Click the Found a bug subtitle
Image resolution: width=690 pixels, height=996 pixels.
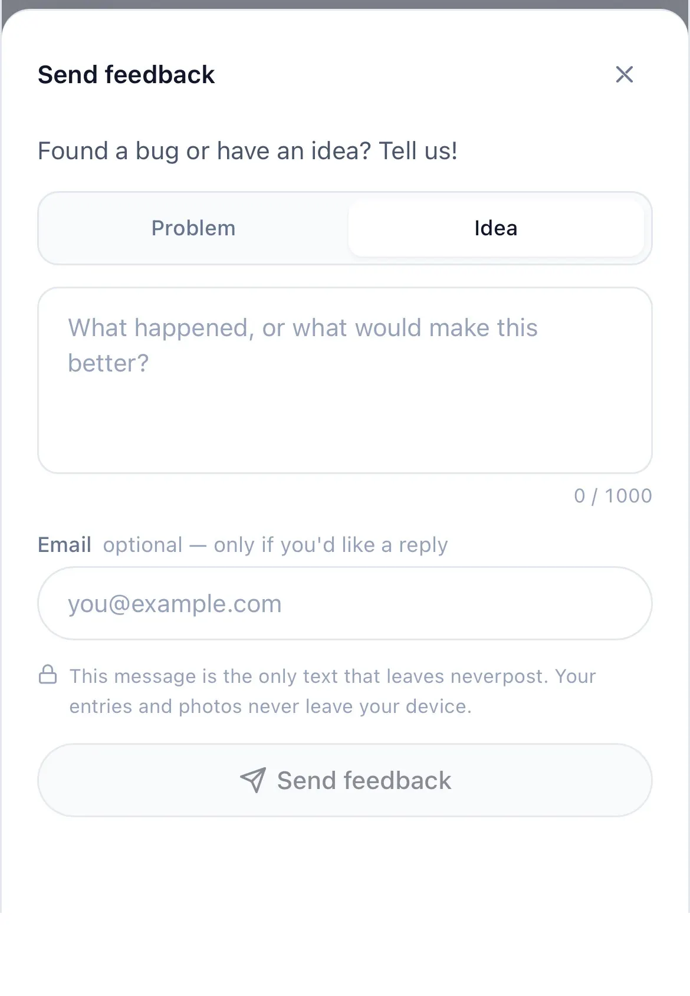pos(248,151)
